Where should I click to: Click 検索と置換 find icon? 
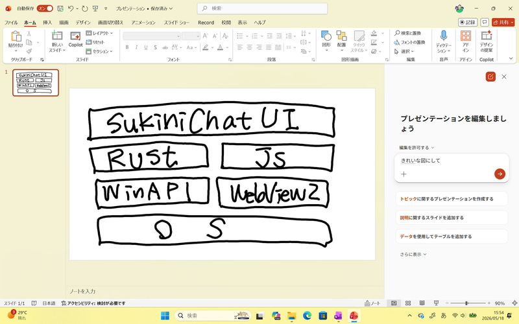click(x=397, y=33)
